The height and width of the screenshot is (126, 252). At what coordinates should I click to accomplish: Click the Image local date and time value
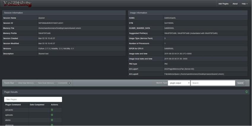176,59
